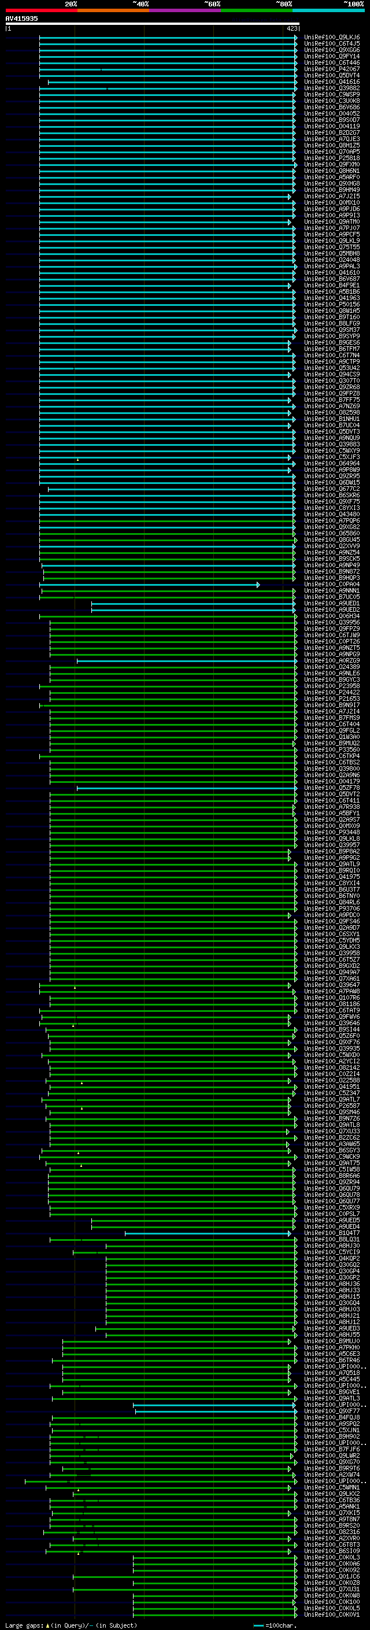Screen dimensions: 370x1630
Task: Click the green alignment bar for UniRef100_Q06H34
Action: coord(168,616)
